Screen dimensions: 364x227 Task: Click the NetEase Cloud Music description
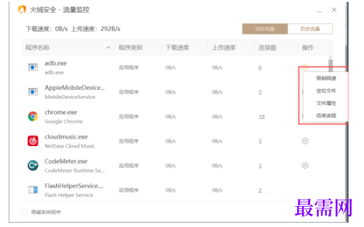(70, 146)
